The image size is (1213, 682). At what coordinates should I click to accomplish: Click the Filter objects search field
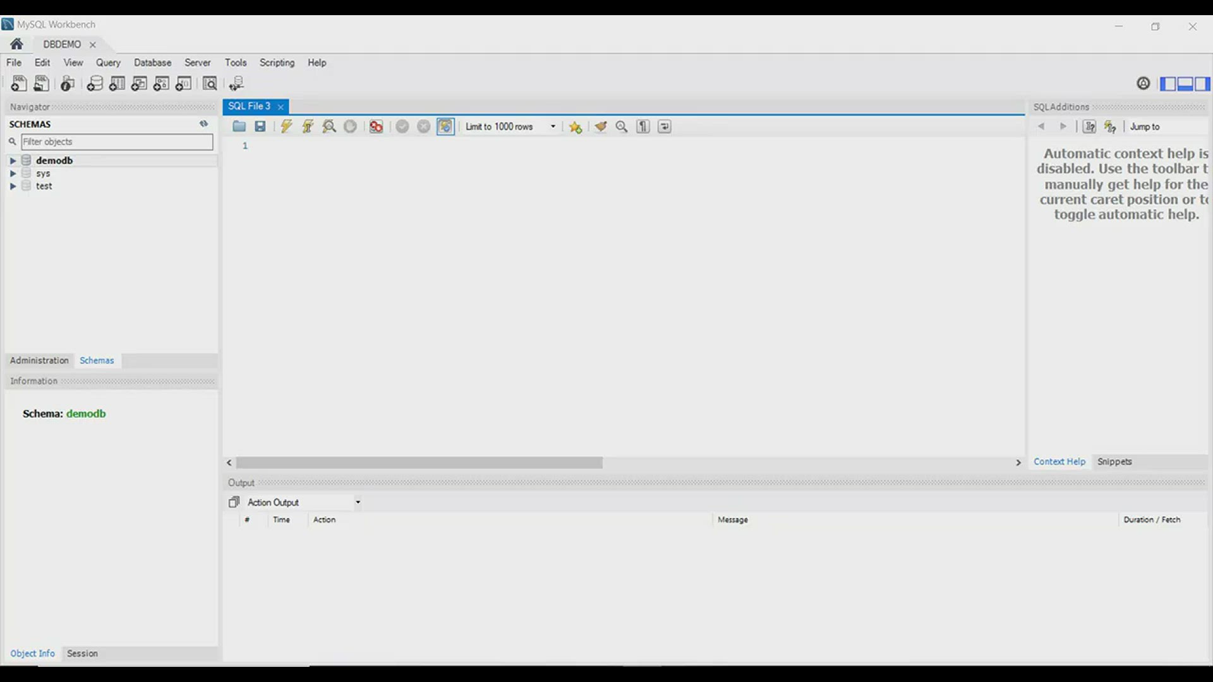pyautogui.click(x=117, y=141)
